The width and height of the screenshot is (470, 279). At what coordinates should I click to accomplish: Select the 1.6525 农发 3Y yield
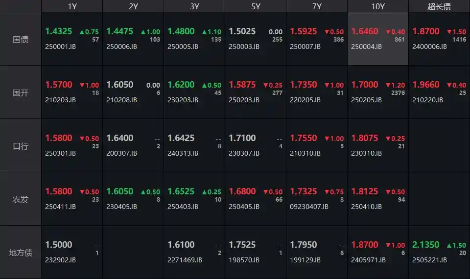click(x=181, y=191)
